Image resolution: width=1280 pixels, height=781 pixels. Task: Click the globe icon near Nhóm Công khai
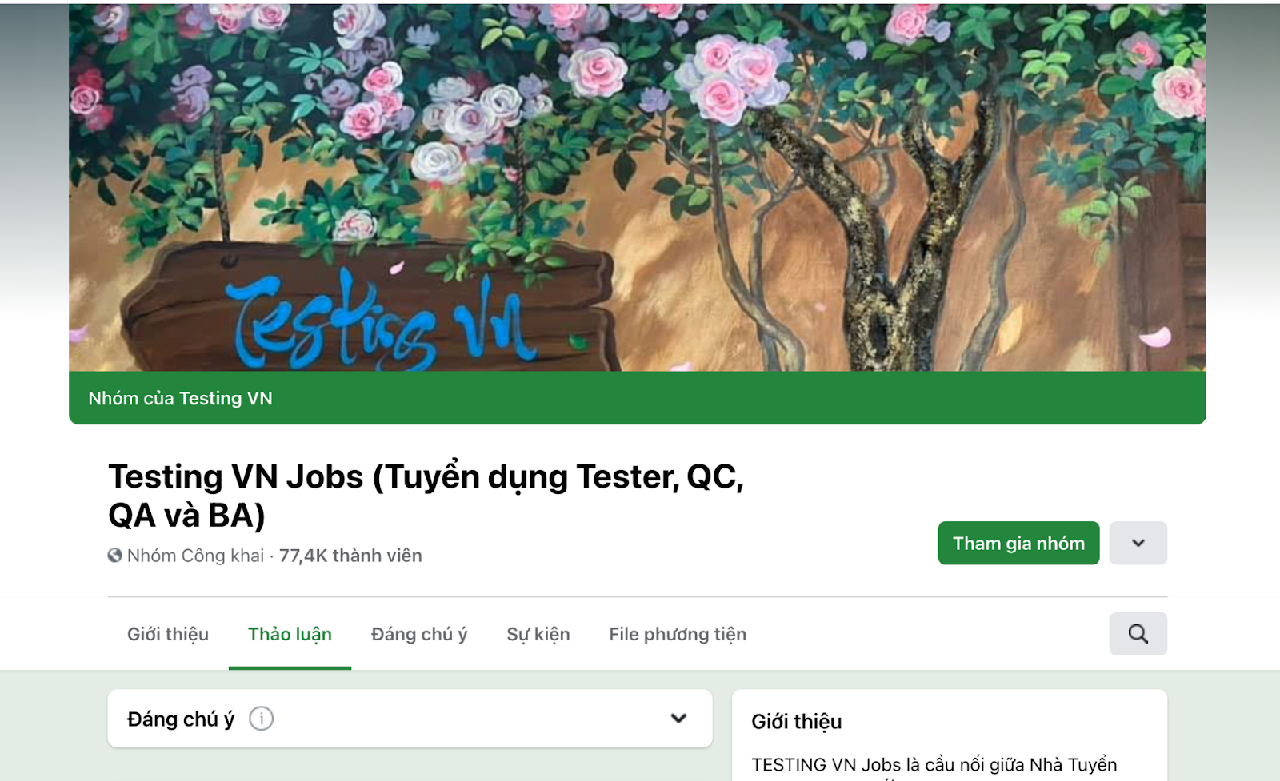115,556
